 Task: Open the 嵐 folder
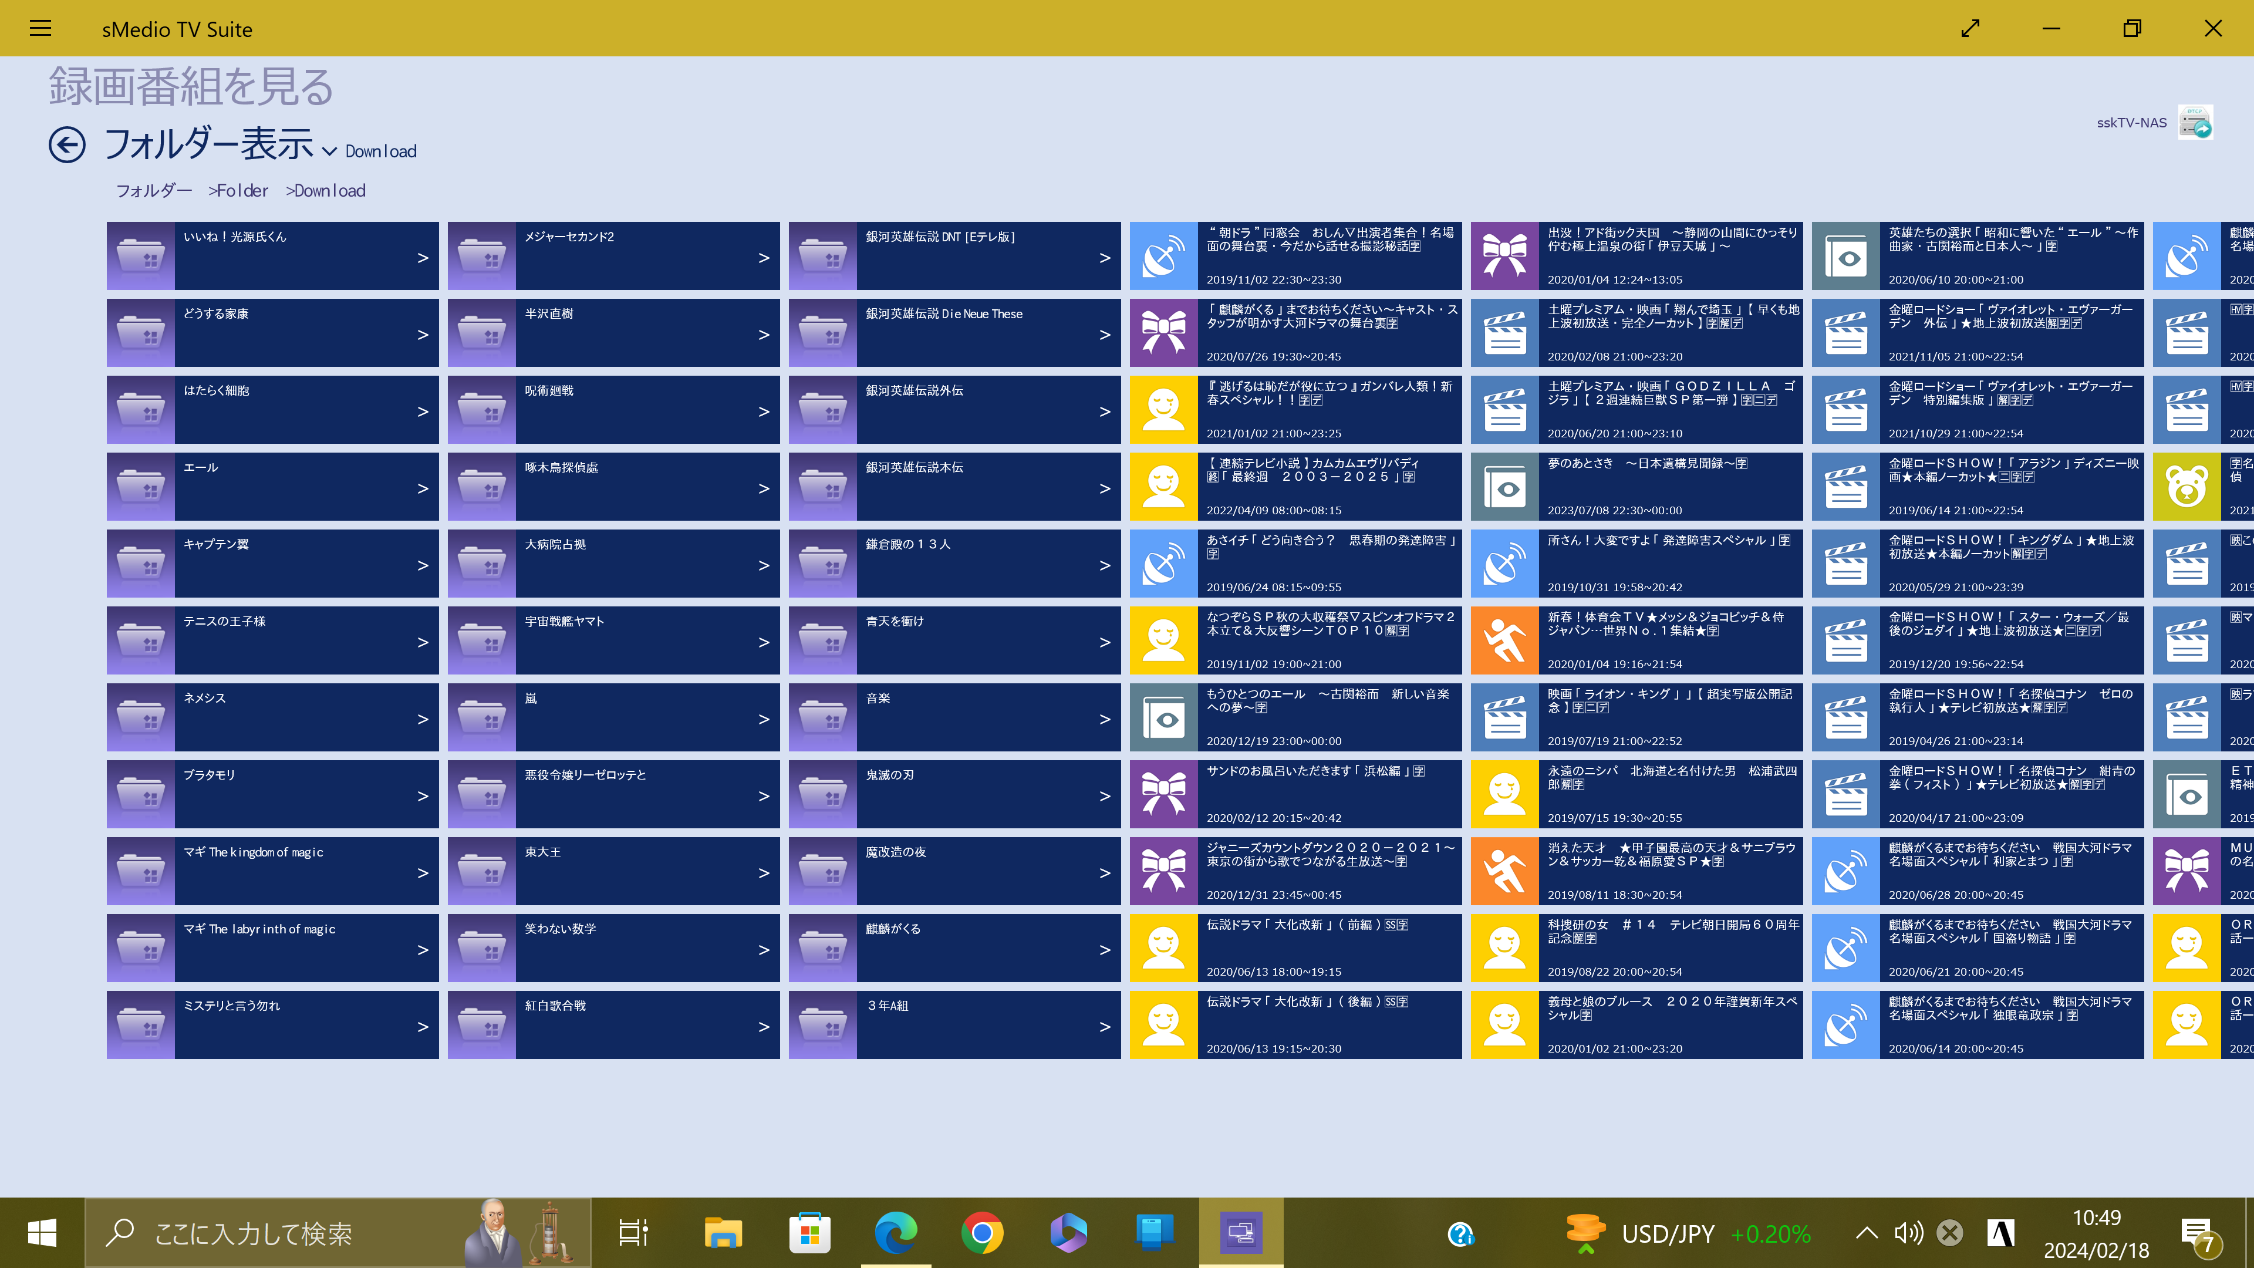pos(613,717)
